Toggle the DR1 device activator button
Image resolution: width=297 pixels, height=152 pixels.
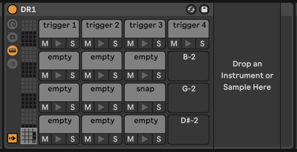point(12,9)
